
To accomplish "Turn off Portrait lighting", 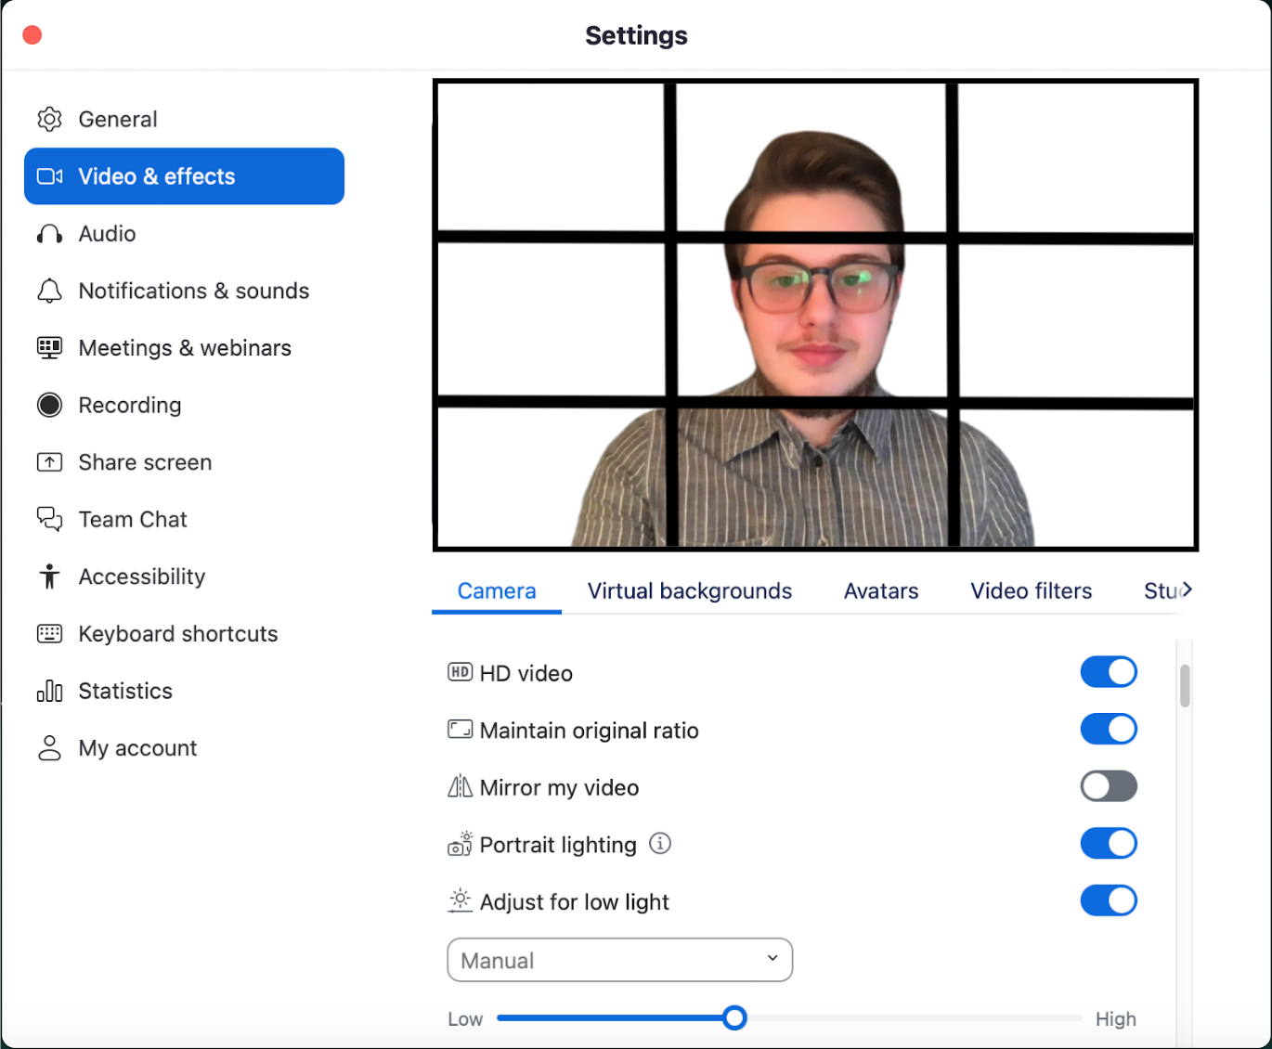I will (1109, 844).
